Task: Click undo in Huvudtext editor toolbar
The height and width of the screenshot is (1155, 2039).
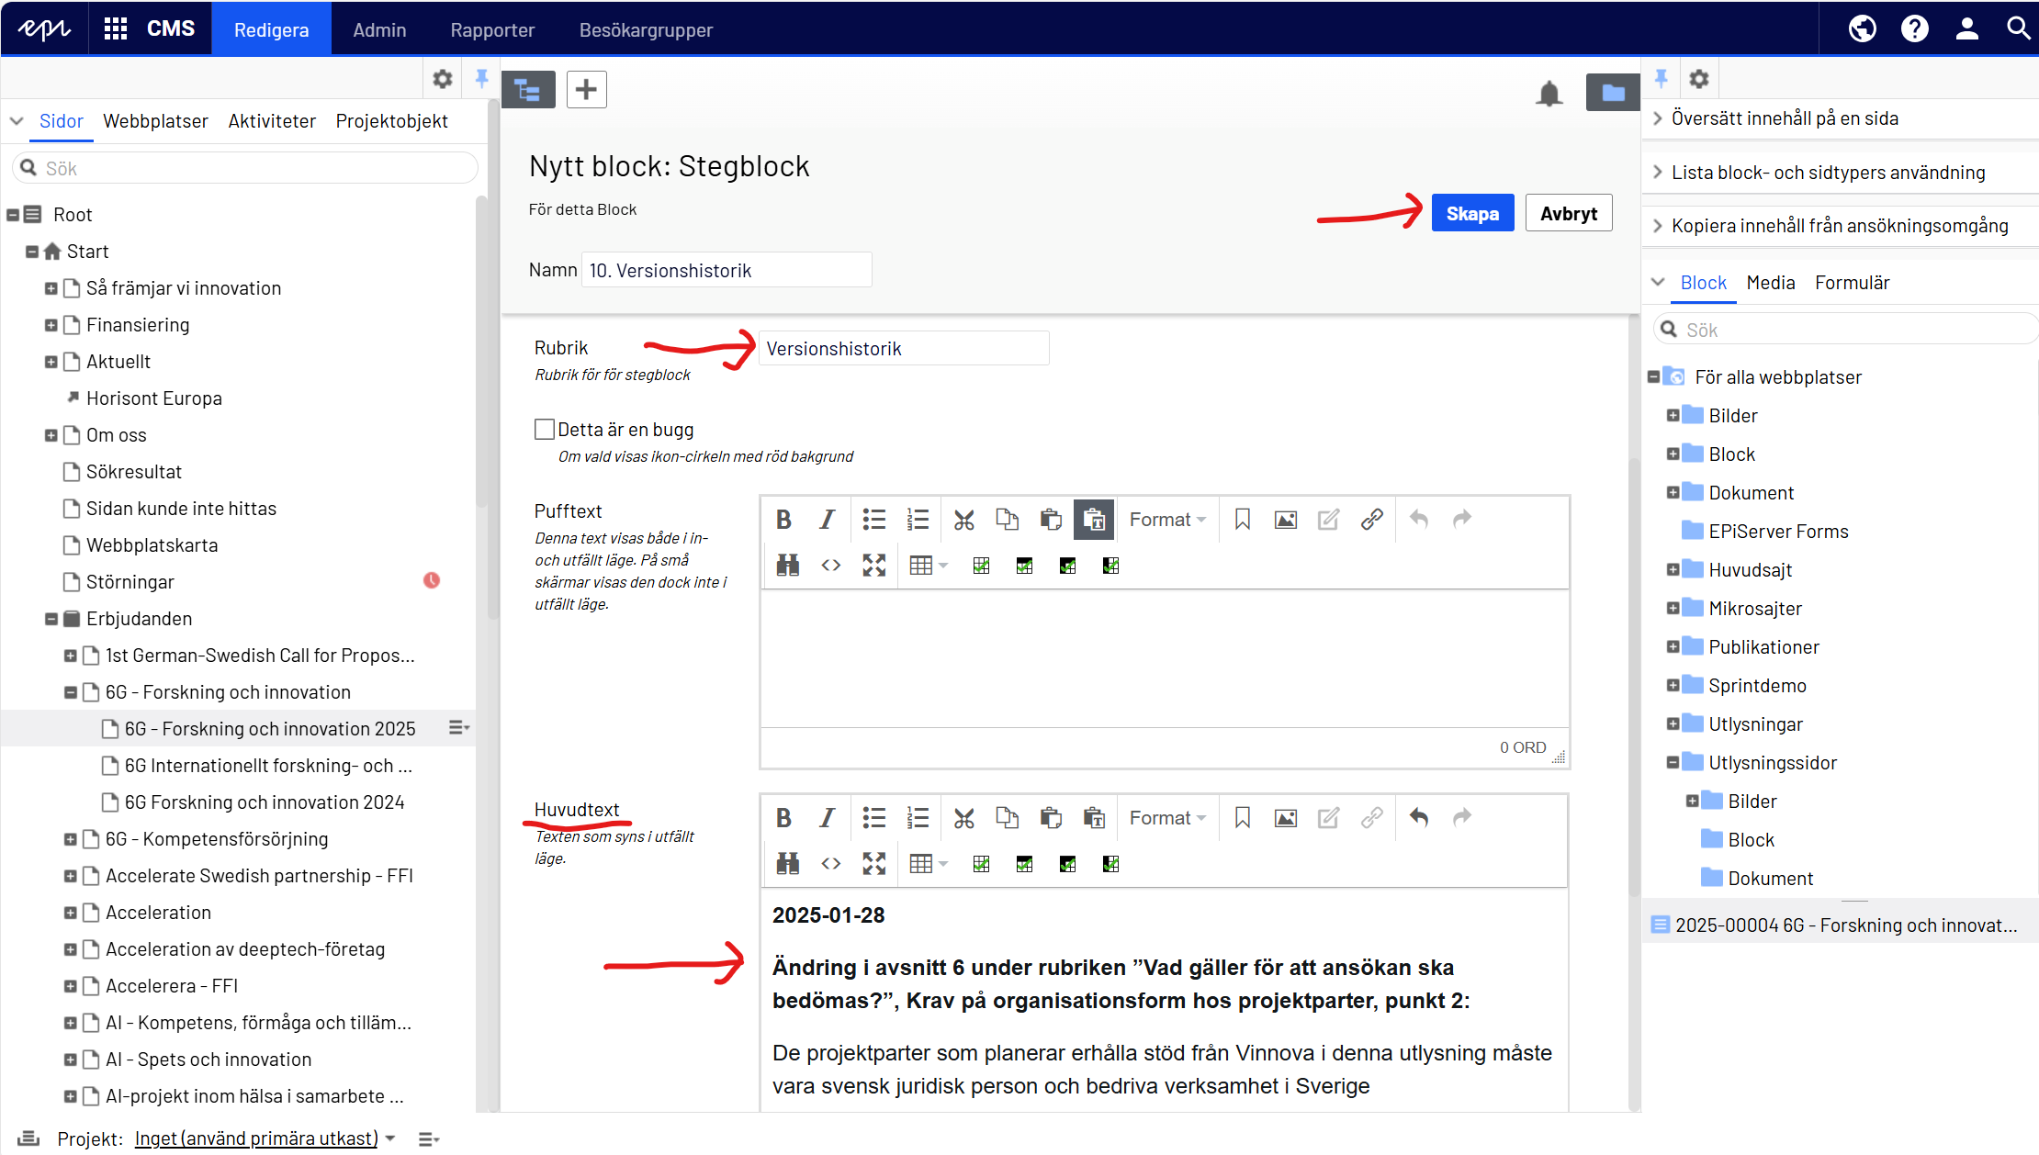Action: point(1418,818)
